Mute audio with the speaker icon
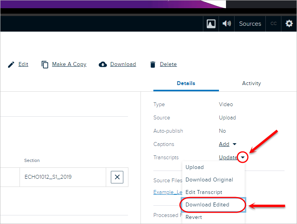This screenshot has height=224, width=297. point(226,24)
